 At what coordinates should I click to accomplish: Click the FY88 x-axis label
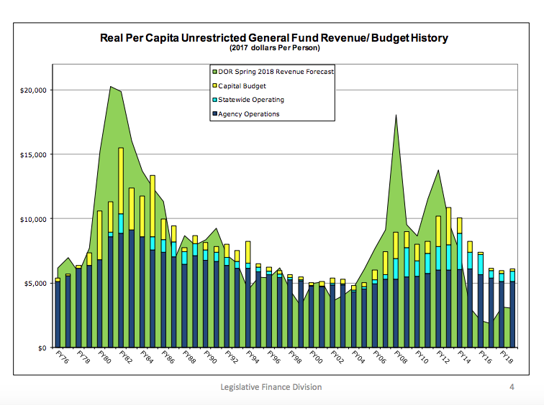pyautogui.click(x=189, y=357)
